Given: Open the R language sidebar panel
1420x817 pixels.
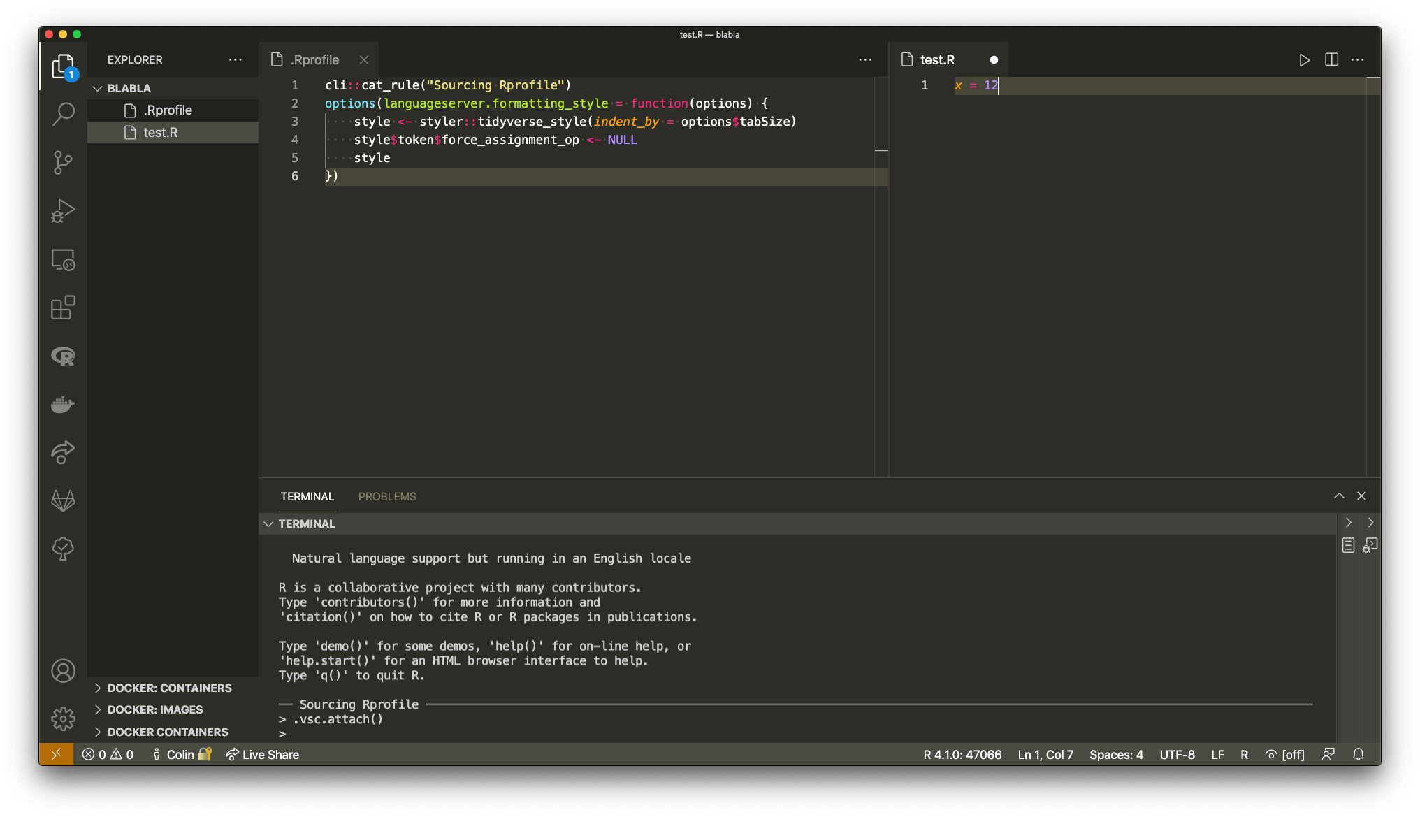Looking at the screenshot, I should pyautogui.click(x=63, y=356).
